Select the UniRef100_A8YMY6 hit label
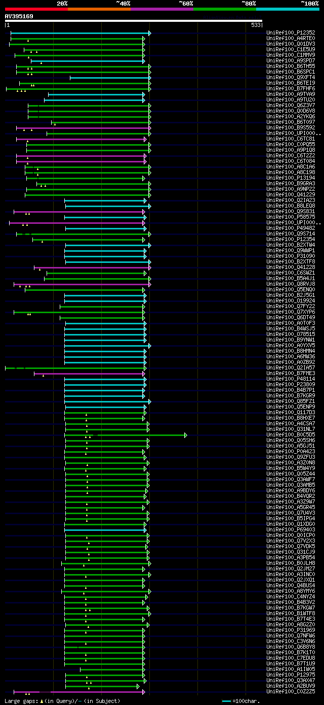The width and height of the screenshot is (324, 705). pos(291,591)
